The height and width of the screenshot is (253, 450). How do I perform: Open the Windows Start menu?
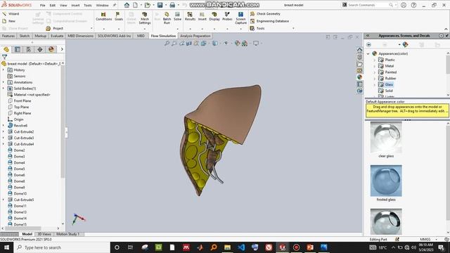click(x=6, y=247)
